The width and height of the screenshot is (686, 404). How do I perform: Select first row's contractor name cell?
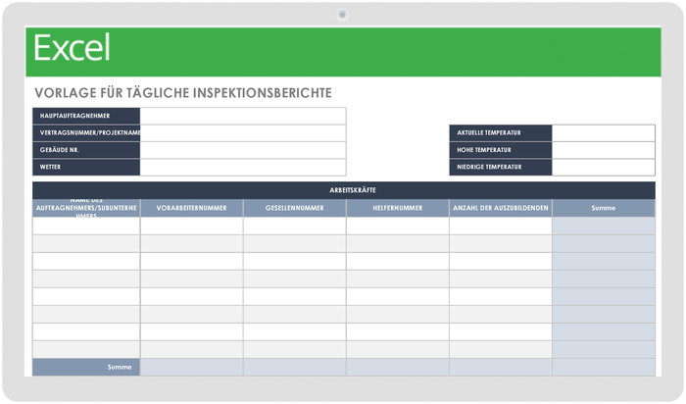coord(86,226)
